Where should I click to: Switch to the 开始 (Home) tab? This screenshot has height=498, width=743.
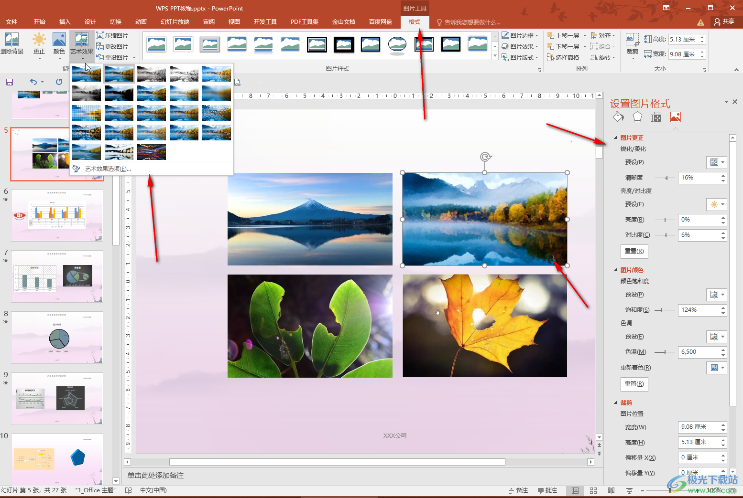(39, 22)
